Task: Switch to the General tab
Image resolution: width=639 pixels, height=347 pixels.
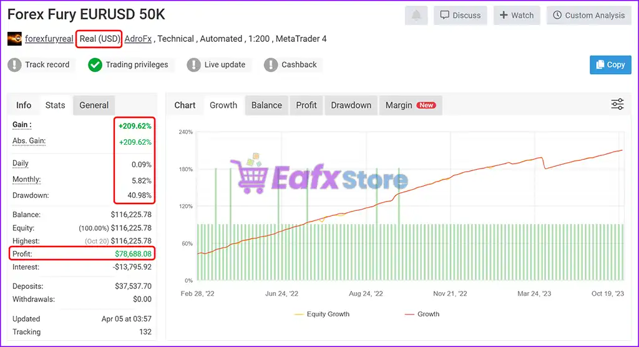Action: [94, 105]
